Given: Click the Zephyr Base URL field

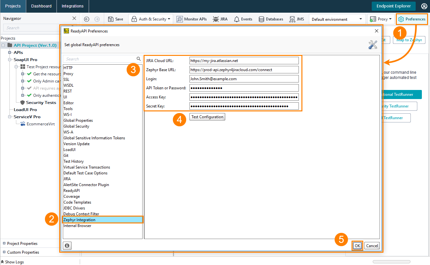Looking at the screenshot, I should tap(244, 69).
